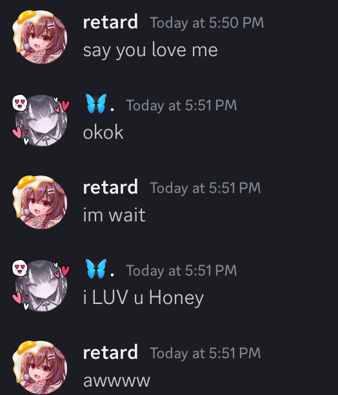Click butterfly emoji username above 'i LUV u Honey'
Screen dimensions: 338x395
click(x=100, y=269)
